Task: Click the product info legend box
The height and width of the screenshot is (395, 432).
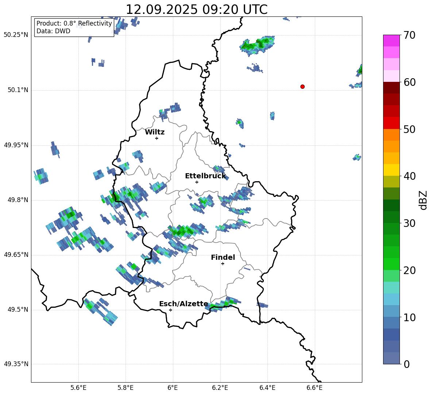Action: pos(74,27)
